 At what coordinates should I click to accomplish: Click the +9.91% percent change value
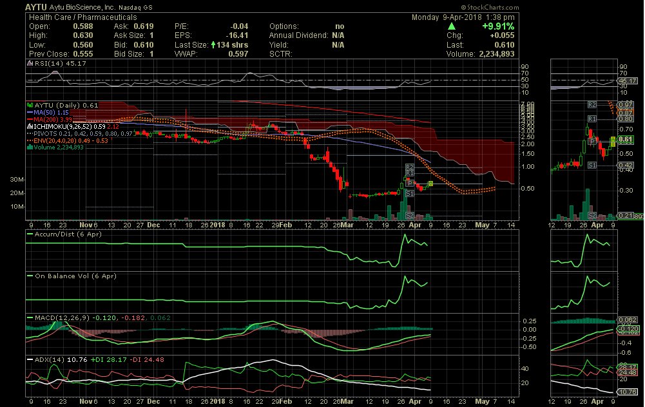pos(498,26)
